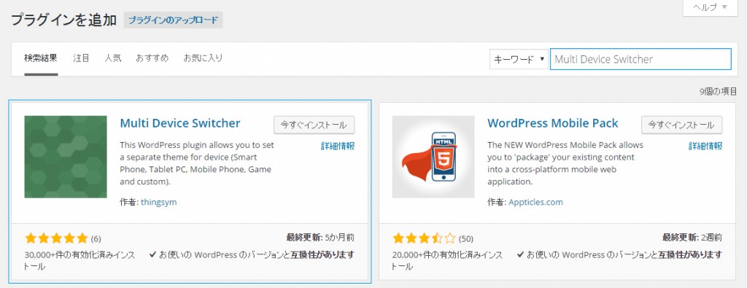Click the Multi Device Switcher title link
The image size is (747, 288).
180,123
